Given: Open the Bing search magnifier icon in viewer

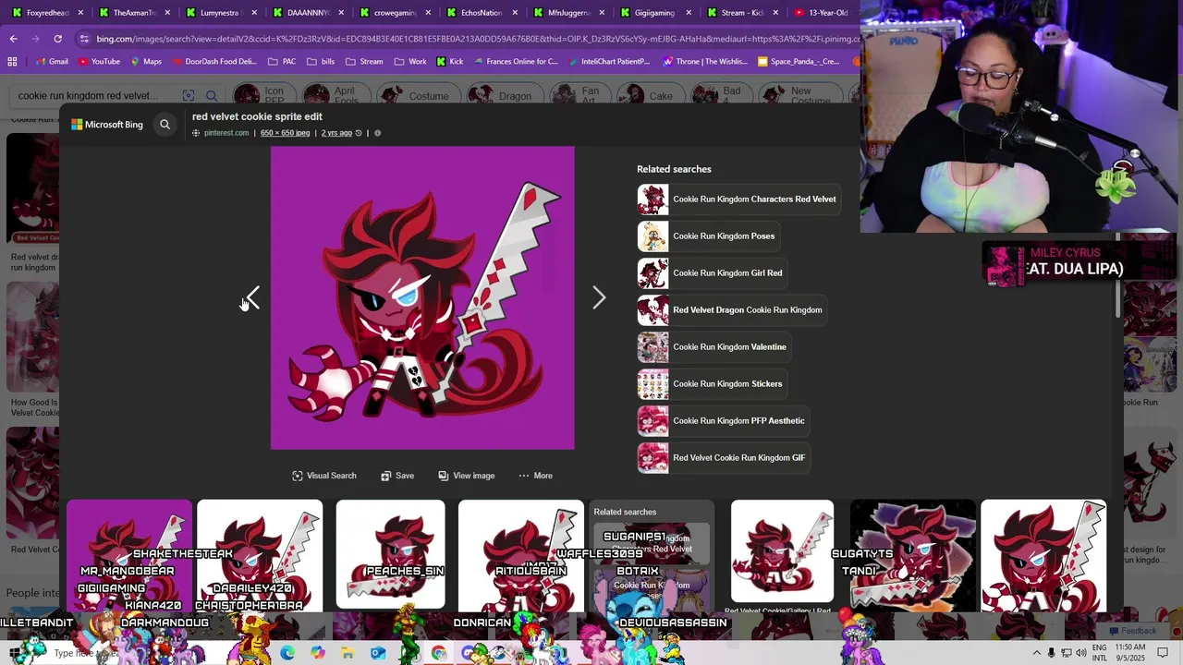Looking at the screenshot, I should pos(165,124).
